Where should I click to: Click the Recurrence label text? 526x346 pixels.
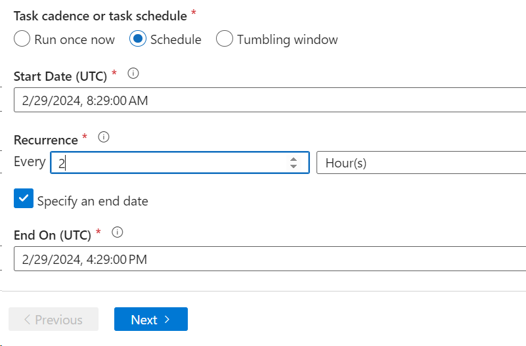[x=45, y=140]
